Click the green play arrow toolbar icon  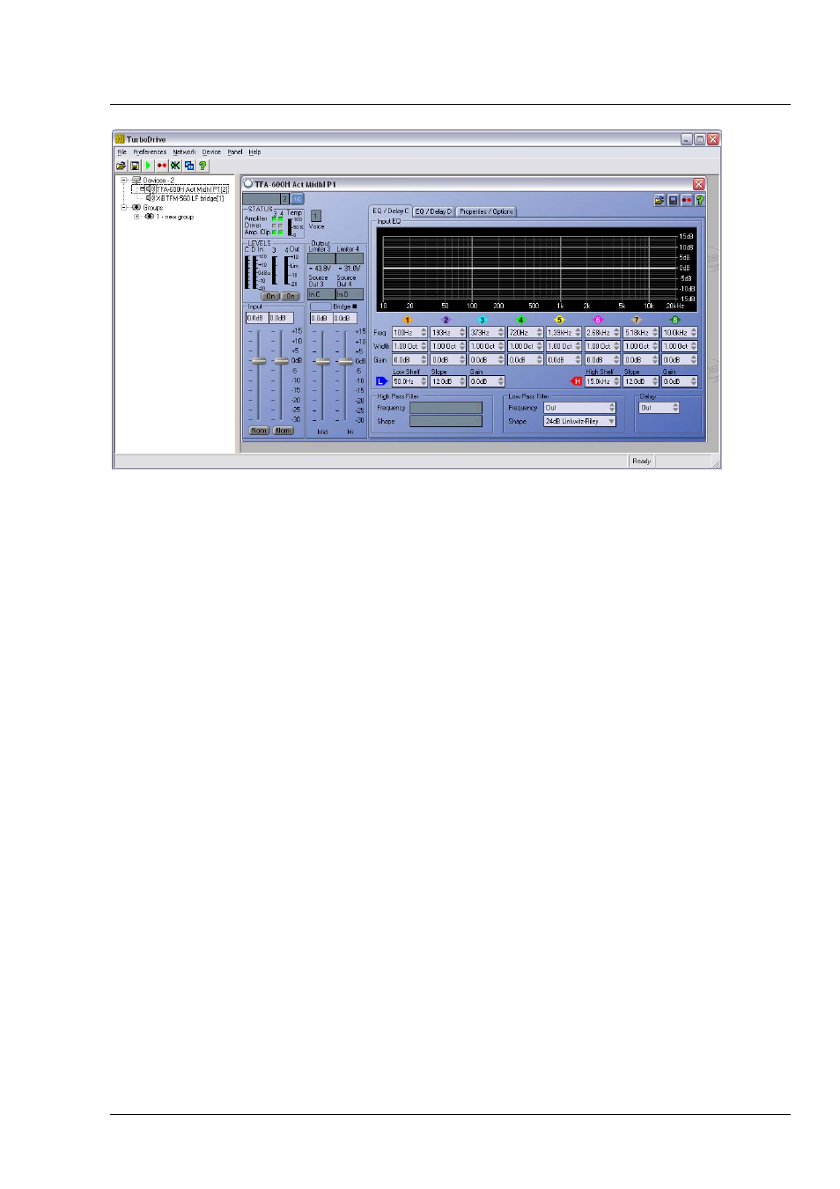(x=148, y=166)
